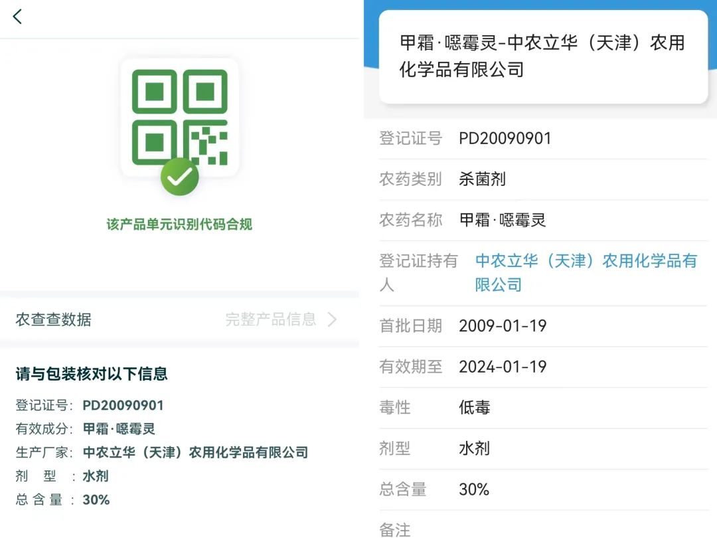
Task: Tap the green QR code compliance icon
Action: coord(179,118)
